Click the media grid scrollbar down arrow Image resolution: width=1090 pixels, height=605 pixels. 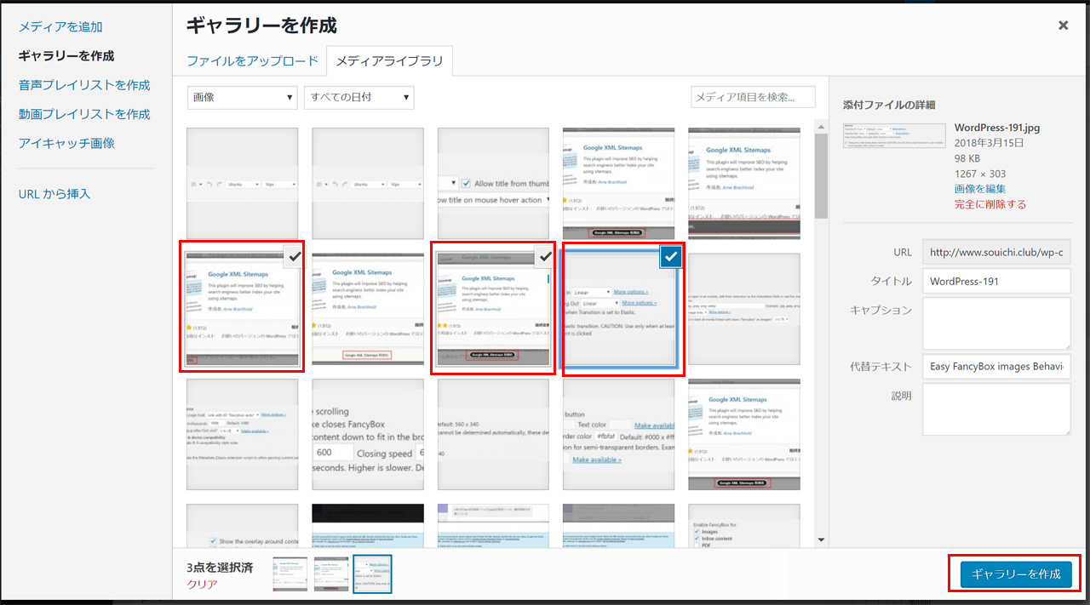tap(821, 539)
